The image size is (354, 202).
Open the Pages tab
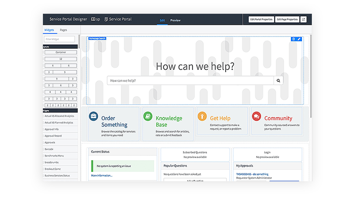point(63,30)
